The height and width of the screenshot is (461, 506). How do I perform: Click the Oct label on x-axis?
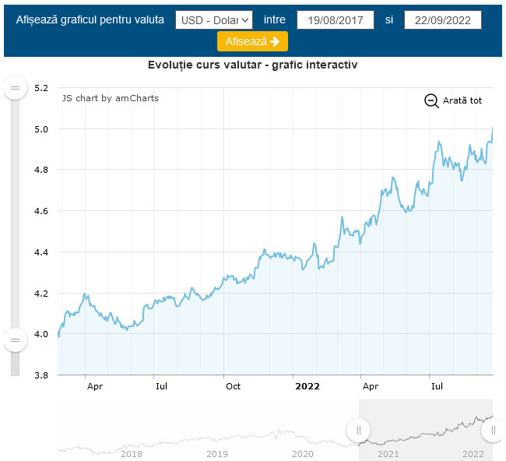pyautogui.click(x=233, y=386)
